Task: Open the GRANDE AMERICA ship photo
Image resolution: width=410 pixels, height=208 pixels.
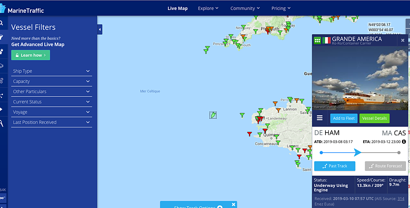Action: coord(360,78)
